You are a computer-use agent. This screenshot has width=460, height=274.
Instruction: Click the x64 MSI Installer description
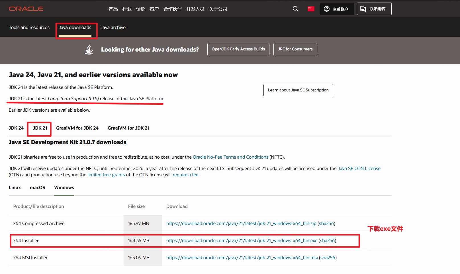click(x=30, y=258)
